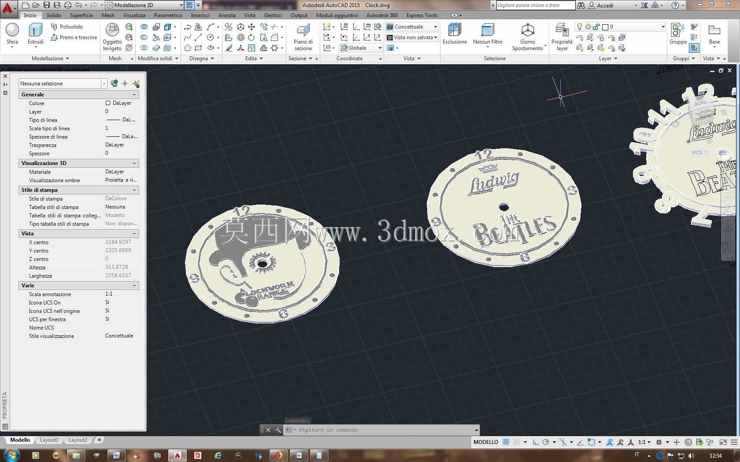Open the Inserisci ribbon tab

(200, 15)
